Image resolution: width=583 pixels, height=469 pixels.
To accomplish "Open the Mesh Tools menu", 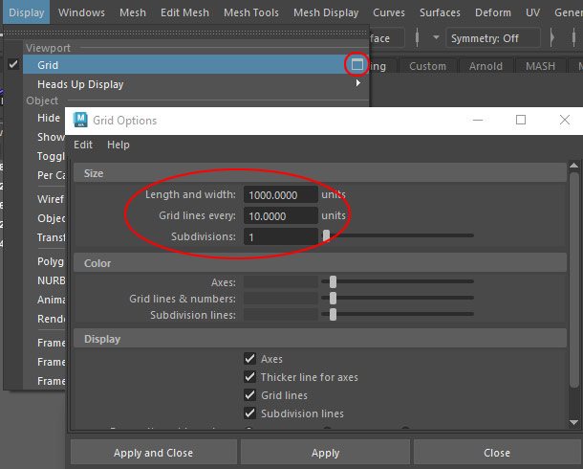I will click(x=250, y=12).
